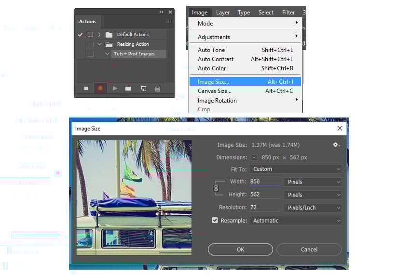Open the Type menu
The height and width of the screenshot is (275, 410).
coord(244,13)
